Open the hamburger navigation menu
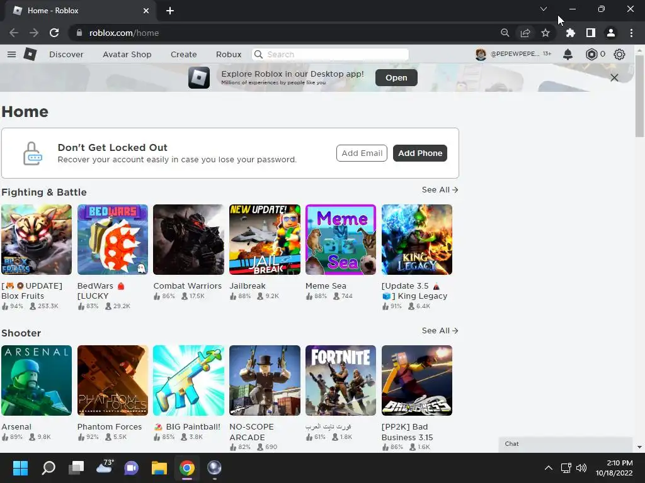The width and height of the screenshot is (645, 483). [11, 54]
